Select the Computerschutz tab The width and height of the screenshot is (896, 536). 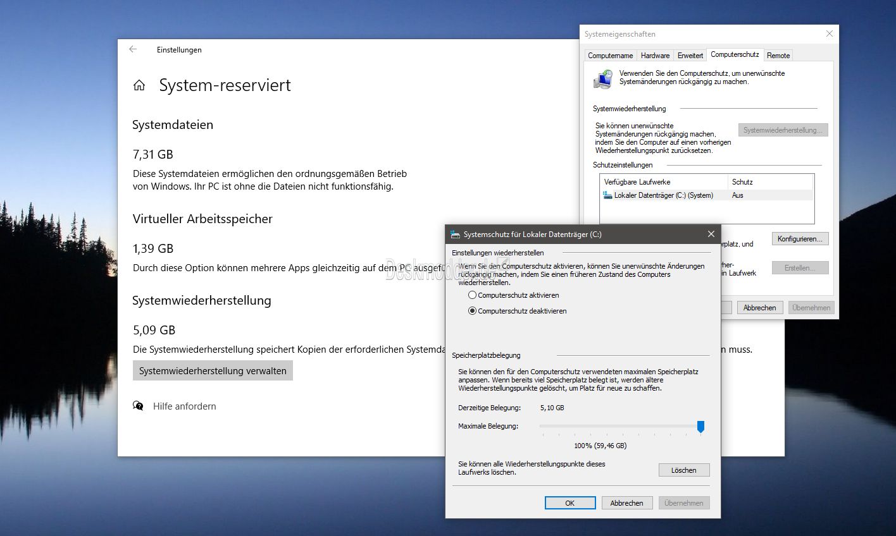tap(735, 54)
